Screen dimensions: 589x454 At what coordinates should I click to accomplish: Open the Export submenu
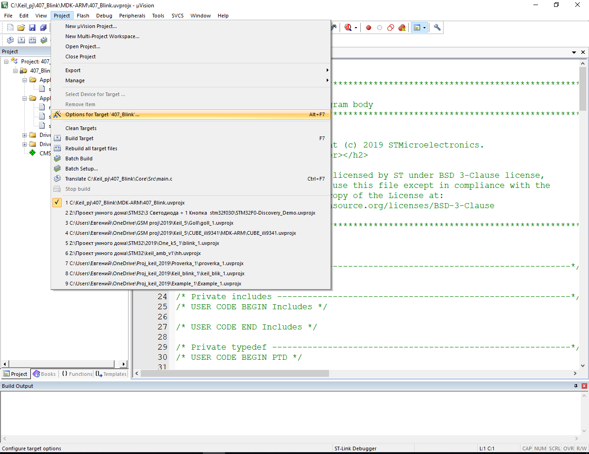pos(191,70)
